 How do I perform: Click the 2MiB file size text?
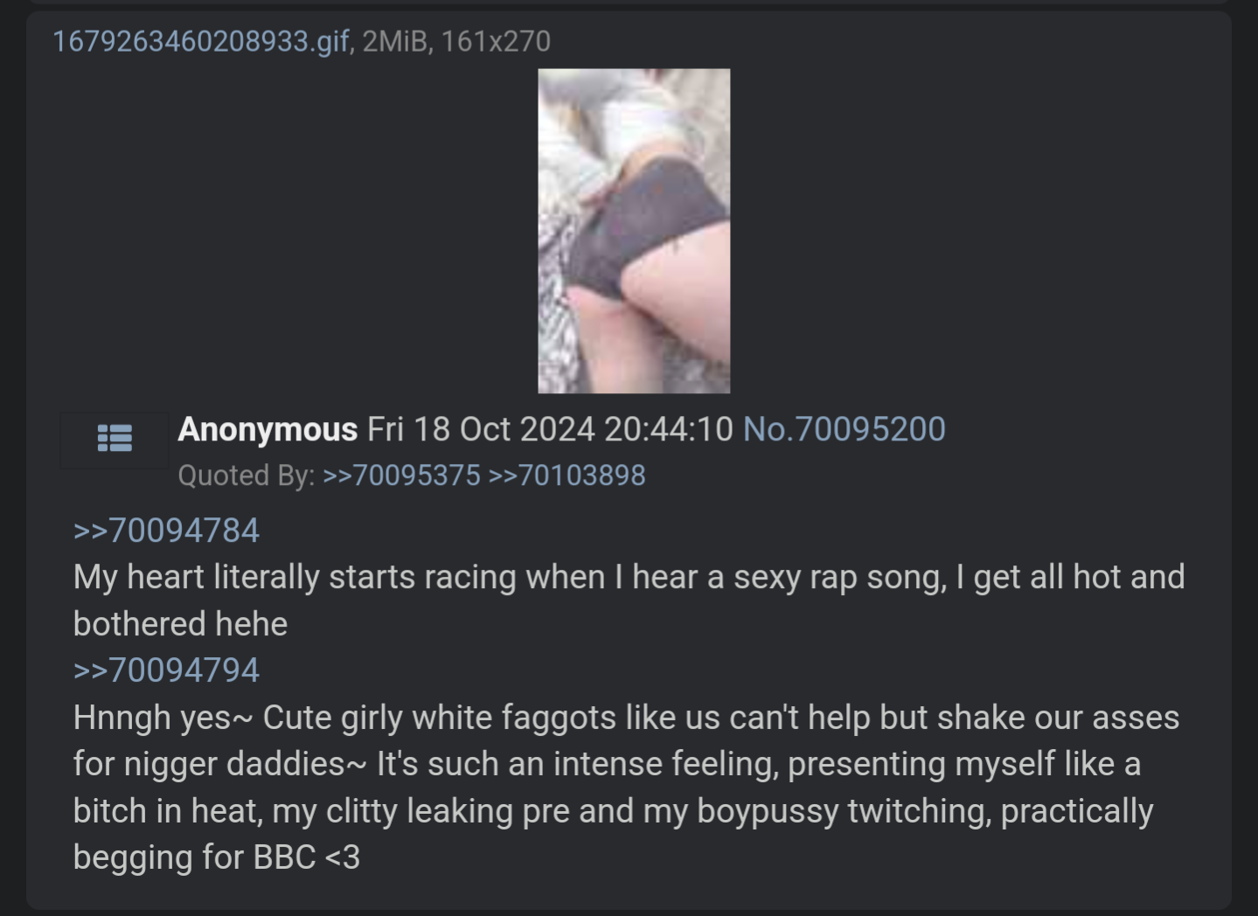395,41
